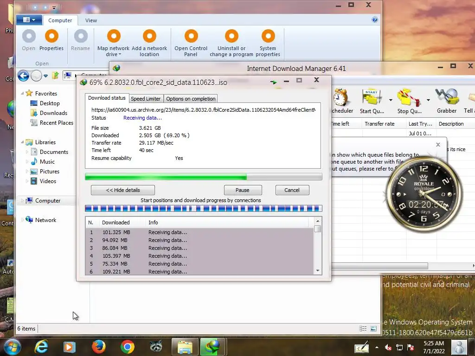
Task: Select connection row 1 with 101.325 MB
Action: click(200, 232)
